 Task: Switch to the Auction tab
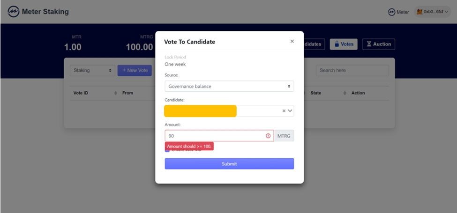(378, 44)
